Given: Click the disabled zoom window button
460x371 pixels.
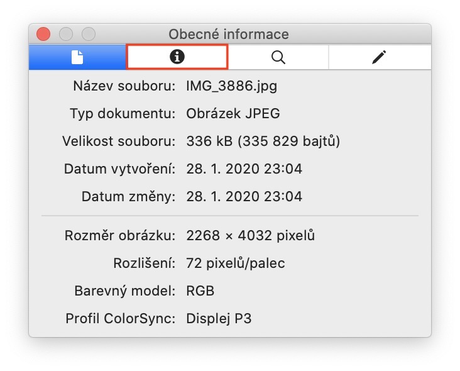Looking at the screenshot, I should [89, 35].
